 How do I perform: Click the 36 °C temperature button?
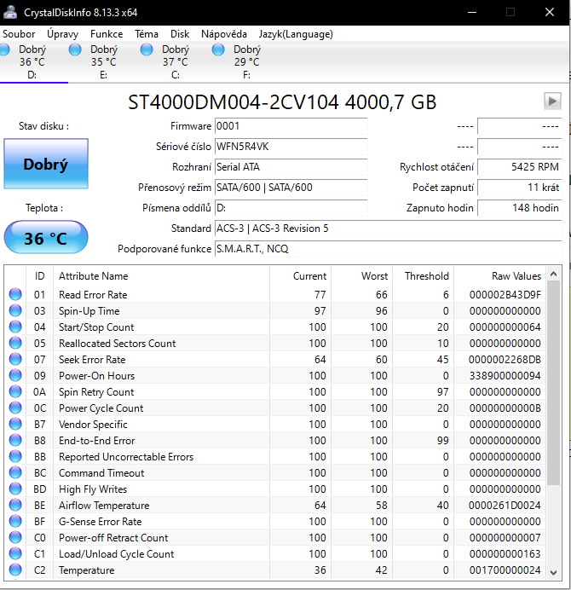46,237
